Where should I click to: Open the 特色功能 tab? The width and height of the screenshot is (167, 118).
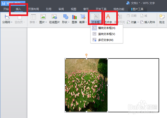119,9
